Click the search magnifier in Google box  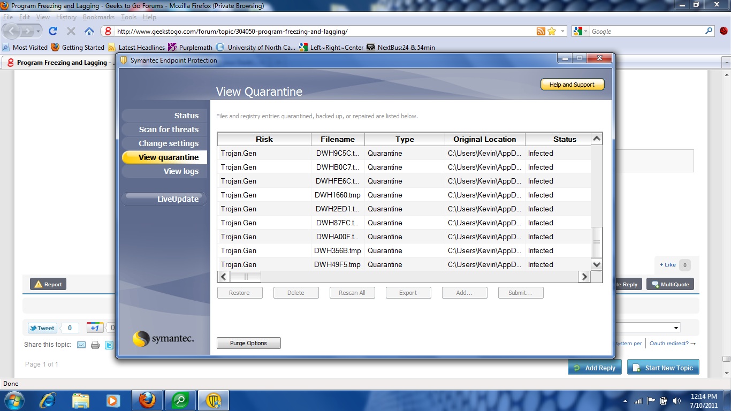[709, 31]
